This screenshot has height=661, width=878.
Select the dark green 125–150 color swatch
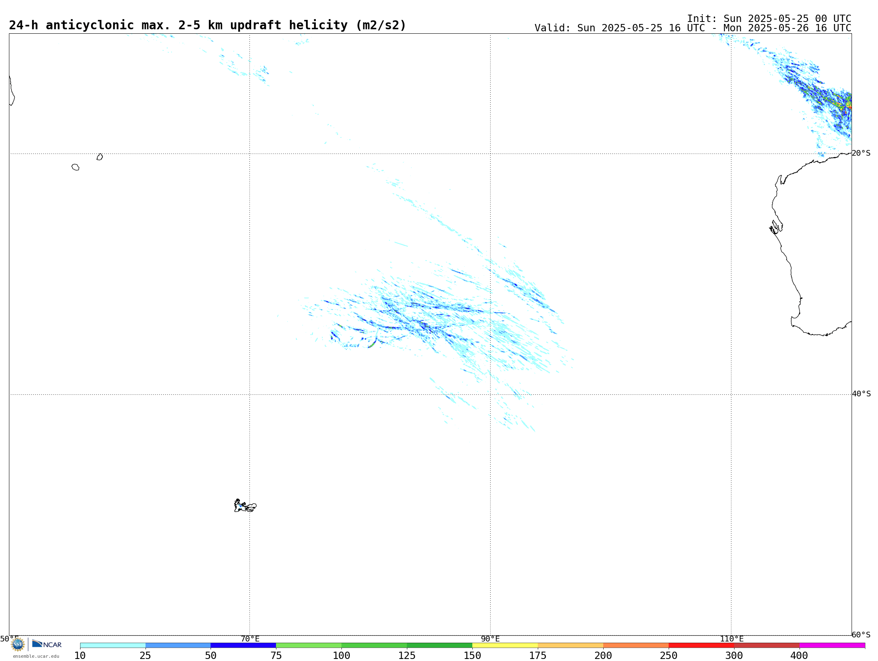(440, 646)
